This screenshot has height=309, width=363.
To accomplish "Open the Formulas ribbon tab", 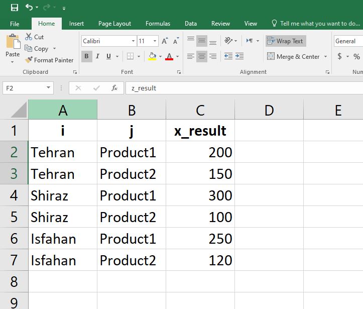I will coord(158,24).
